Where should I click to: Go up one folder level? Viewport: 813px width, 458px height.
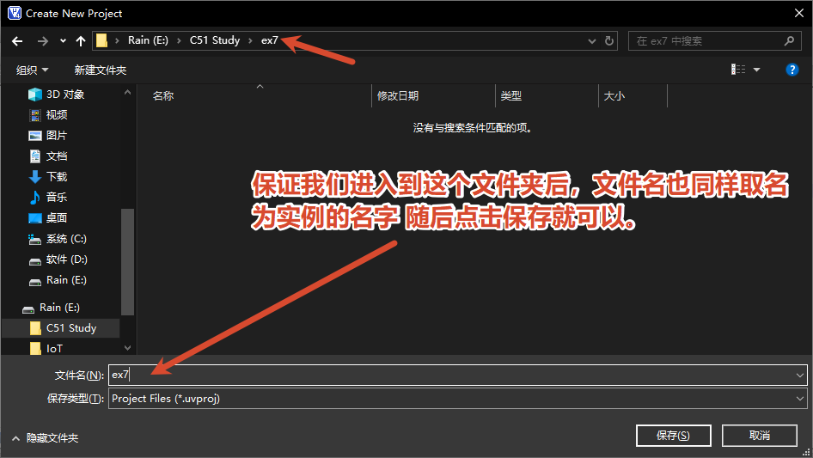81,41
